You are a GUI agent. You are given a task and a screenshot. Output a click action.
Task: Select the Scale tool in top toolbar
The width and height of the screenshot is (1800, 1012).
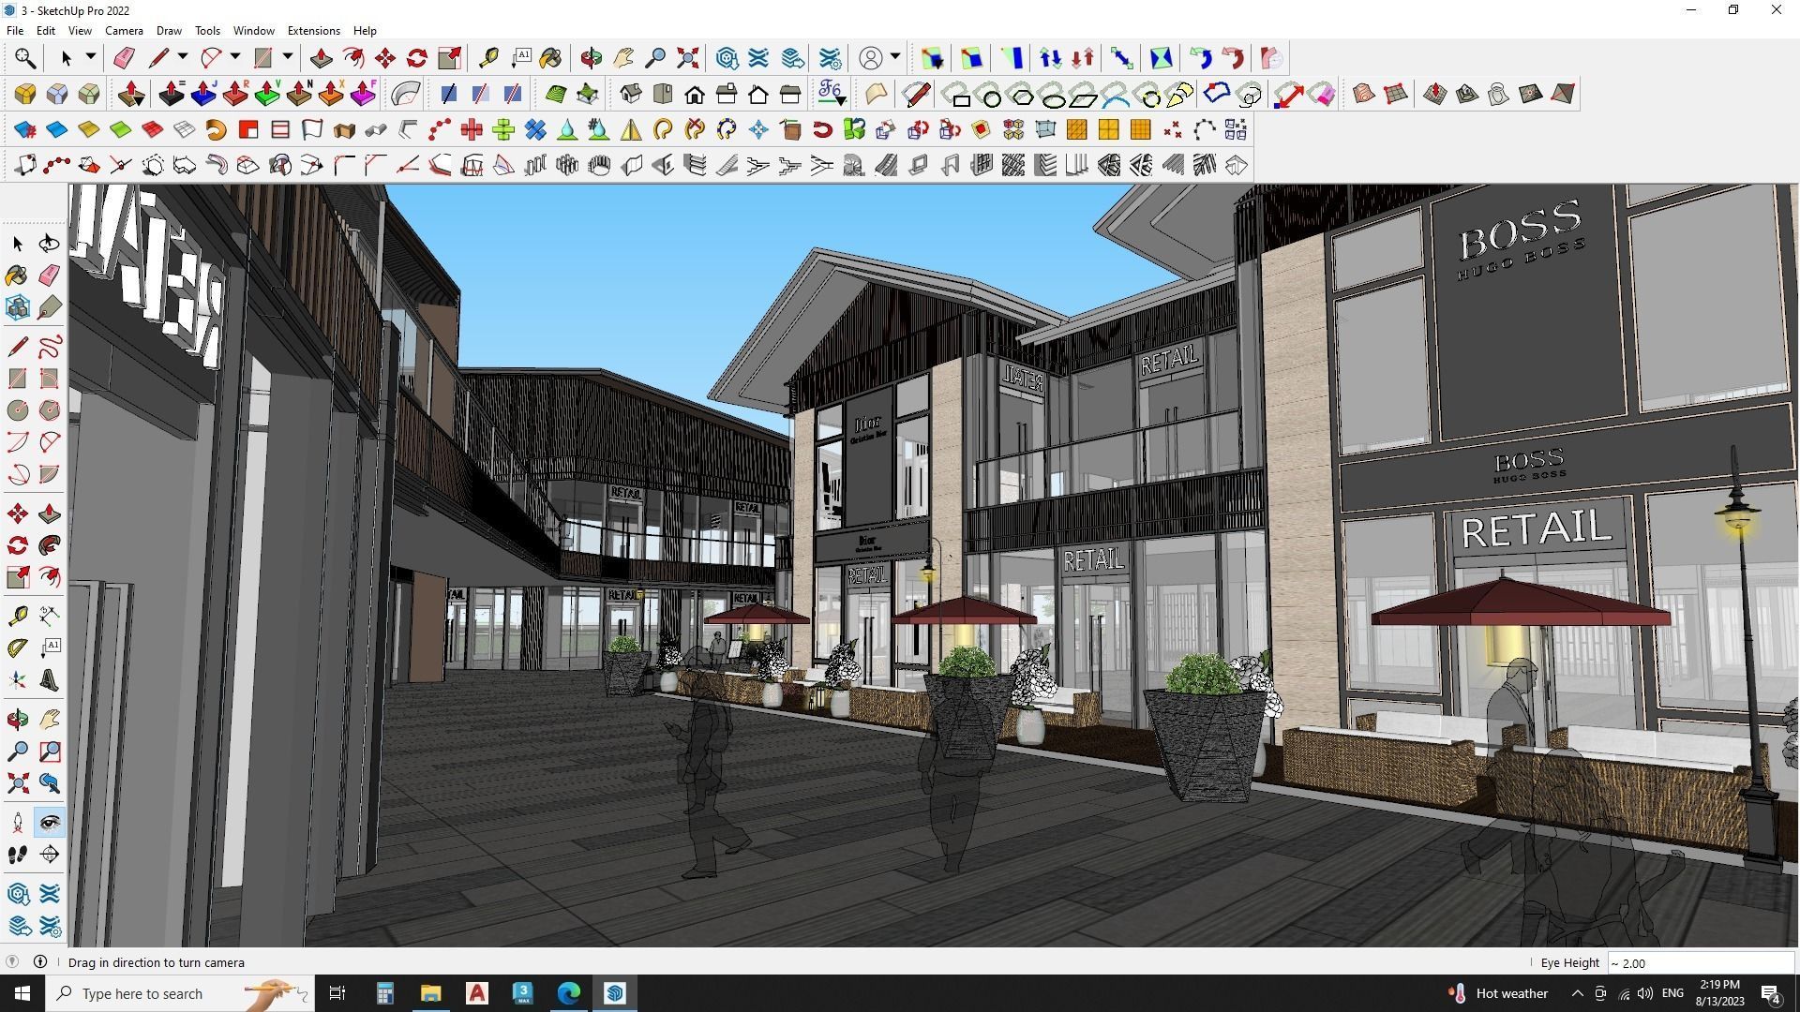coord(449,58)
